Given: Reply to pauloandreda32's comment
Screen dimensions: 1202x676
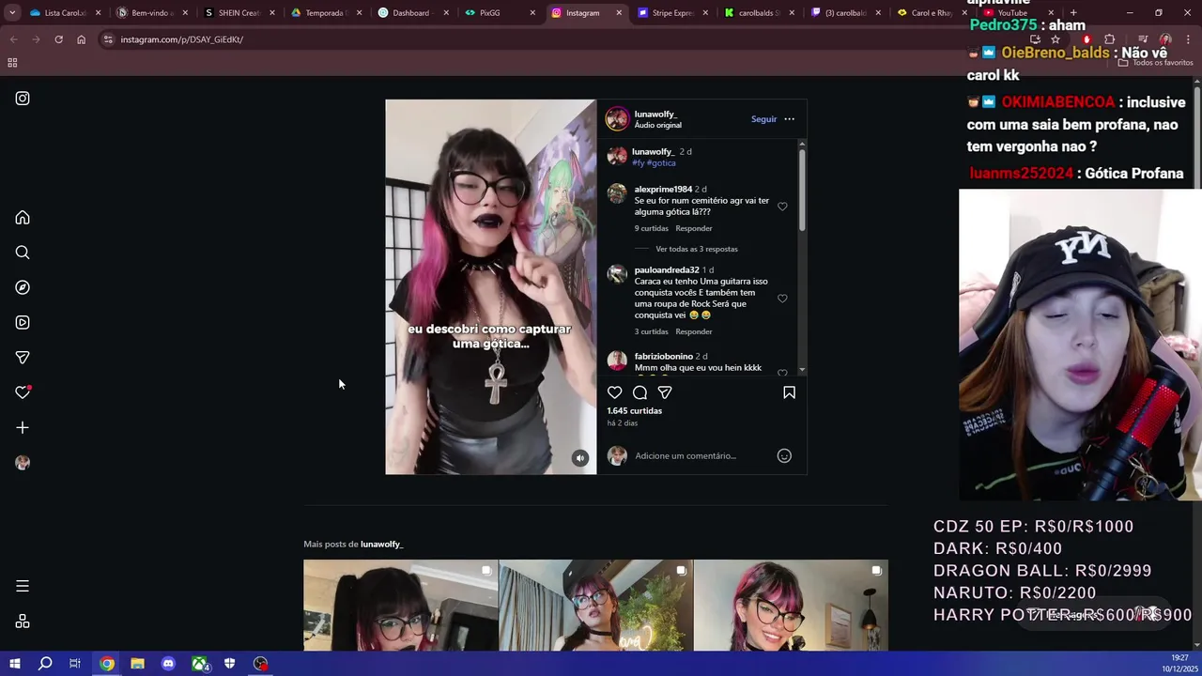Looking at the screenshot, I should point(694,331).
